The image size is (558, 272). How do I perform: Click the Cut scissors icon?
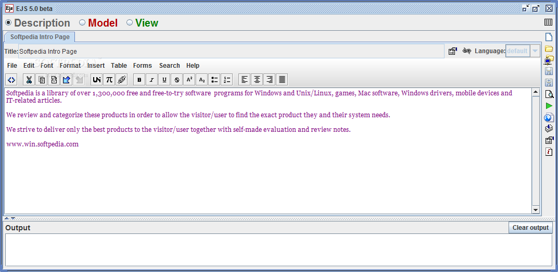coord(29,80)
